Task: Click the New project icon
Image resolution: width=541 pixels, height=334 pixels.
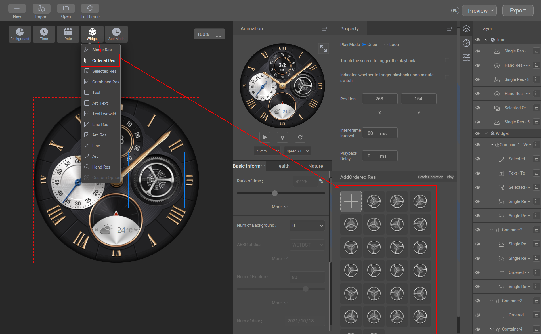Action: (17, 8)
